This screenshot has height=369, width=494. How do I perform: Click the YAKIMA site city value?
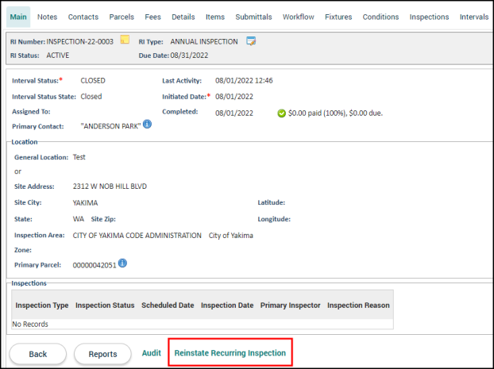(x=85, y=203)
